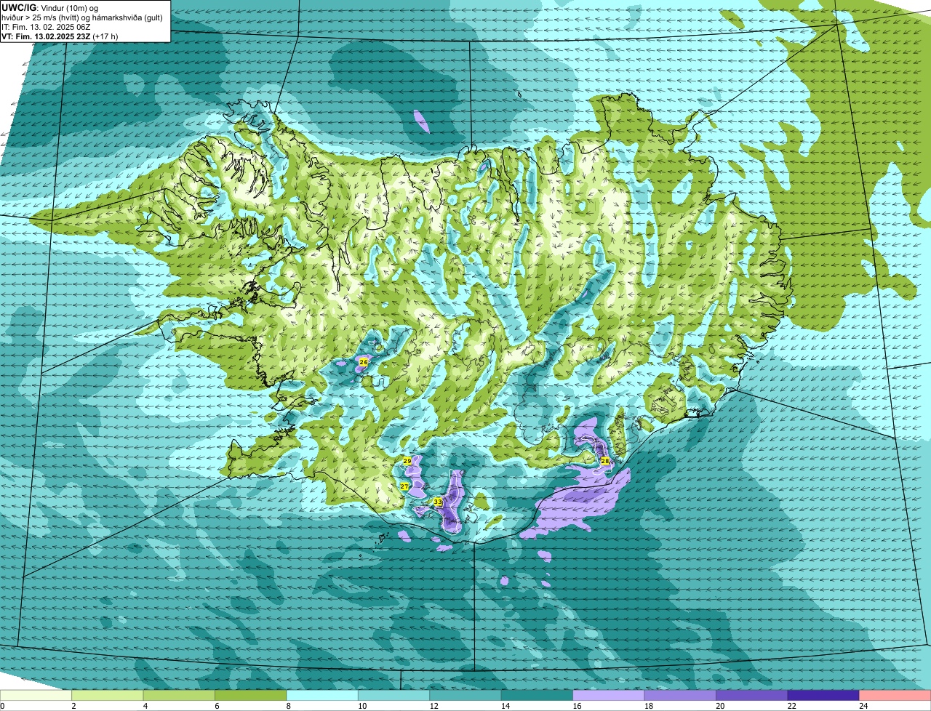The width and height of the screenshot is (931, 711).
Task: Click the yellow gust marker labeled 28
Action: [x=604, y=461]
